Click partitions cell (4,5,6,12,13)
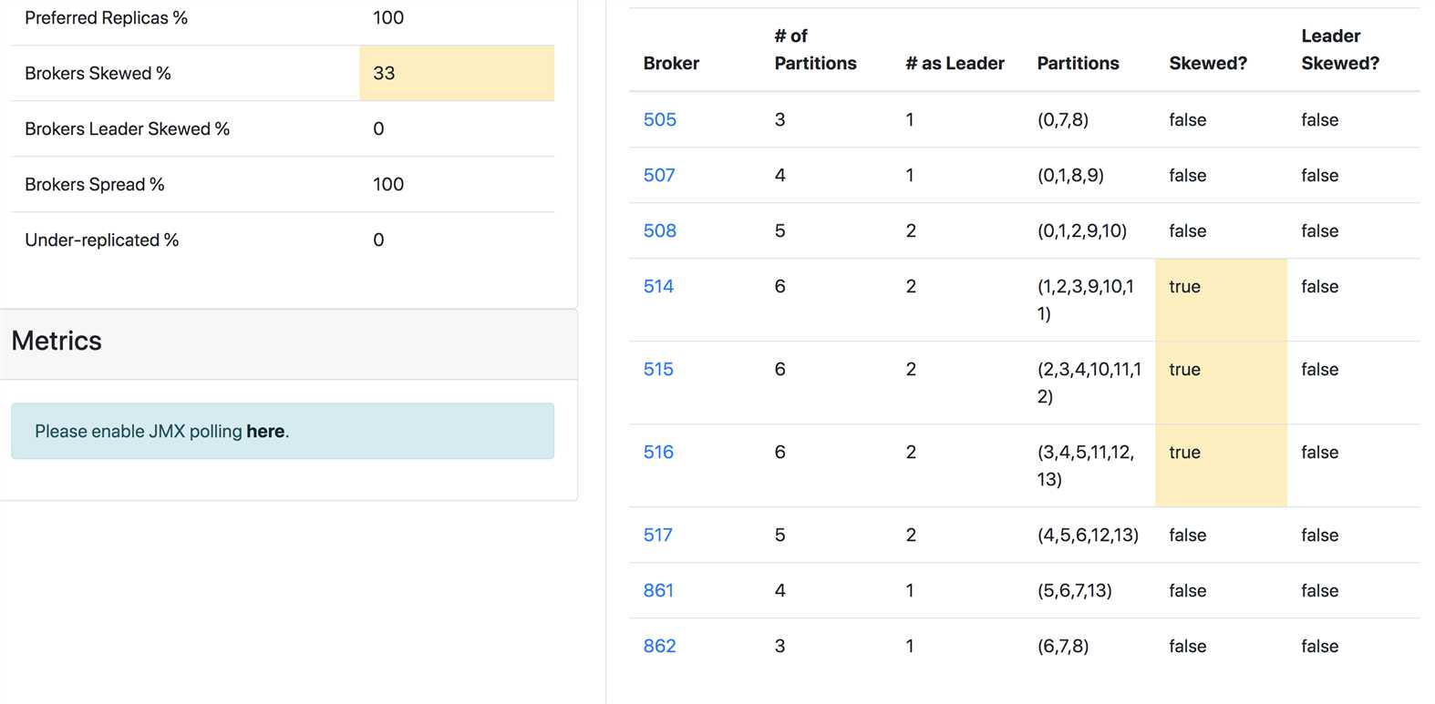1435x704 pixels. click(x=1088, y=535)
